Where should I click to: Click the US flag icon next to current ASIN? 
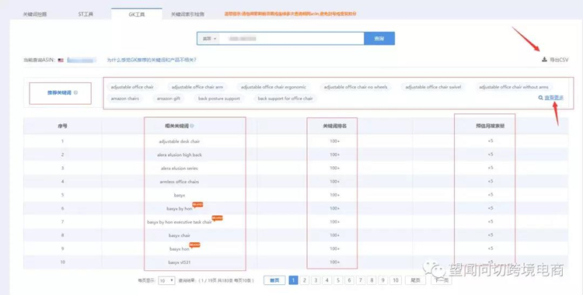tap(61, 60)
